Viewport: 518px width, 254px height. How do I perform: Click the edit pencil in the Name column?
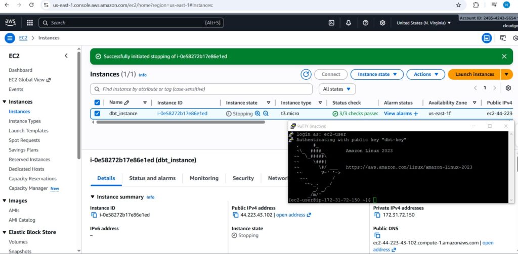tap(126, 103)
